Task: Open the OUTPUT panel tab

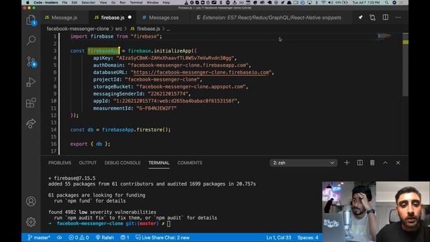Action: (88, 163)
